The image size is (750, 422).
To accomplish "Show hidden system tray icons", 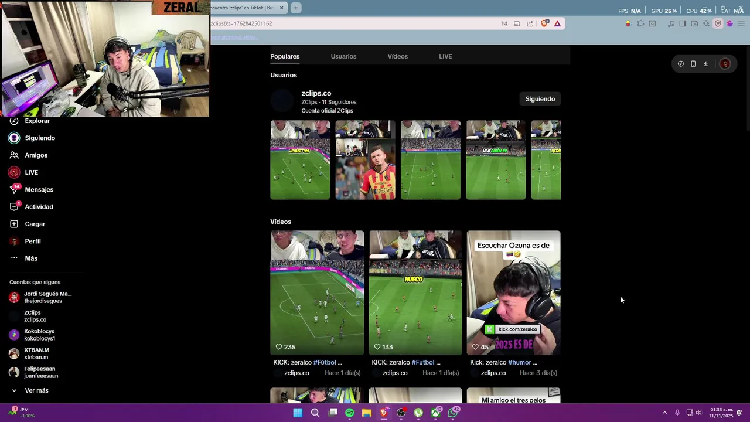I will pyautogui.click(x=664, y=413).
